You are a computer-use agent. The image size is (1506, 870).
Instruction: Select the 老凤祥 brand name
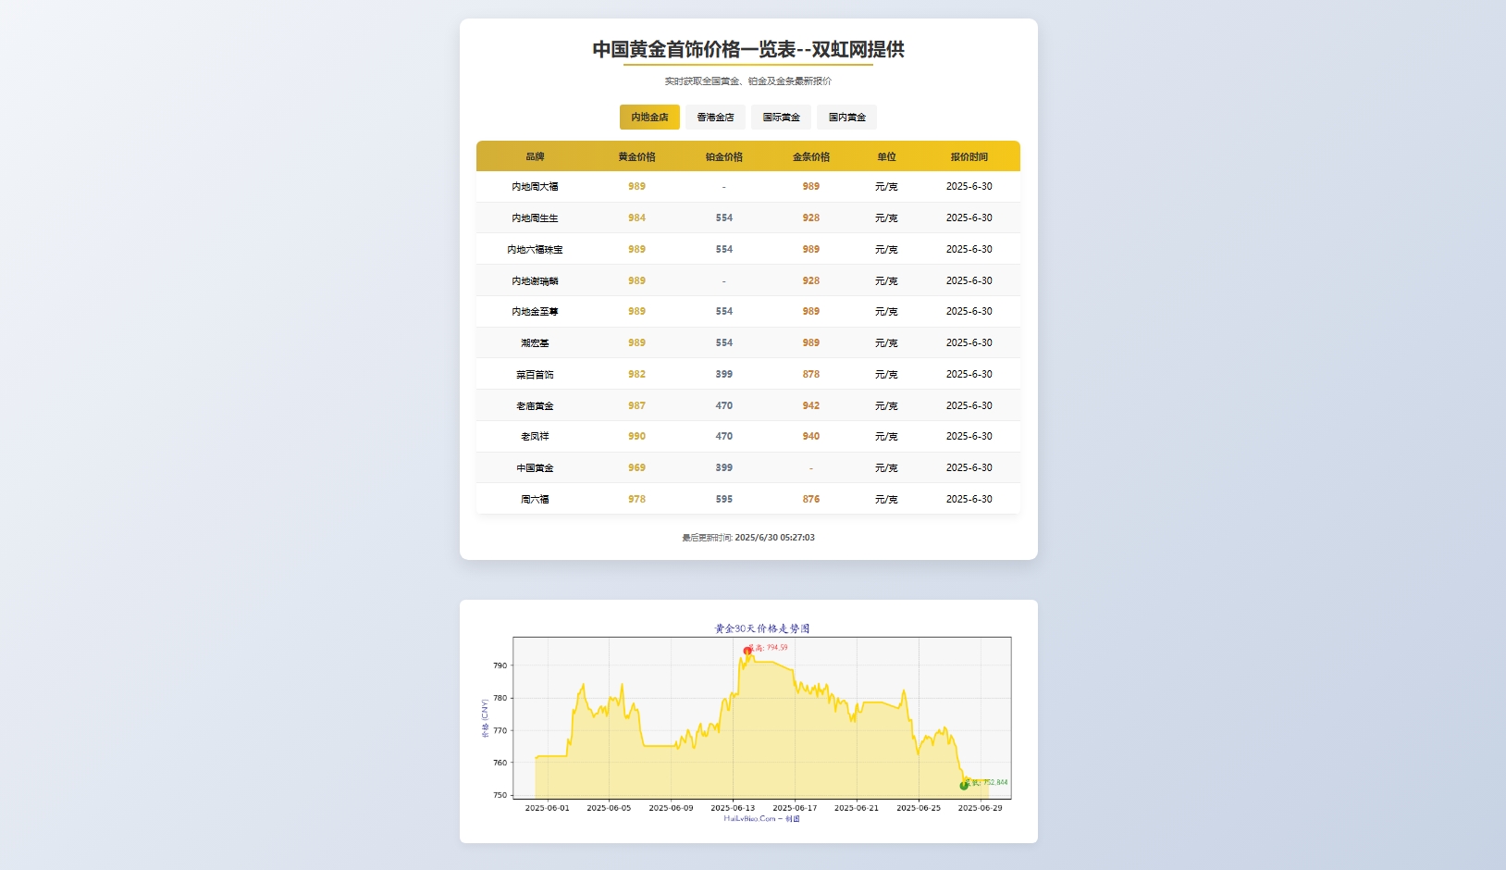click(x=535, y=437)
